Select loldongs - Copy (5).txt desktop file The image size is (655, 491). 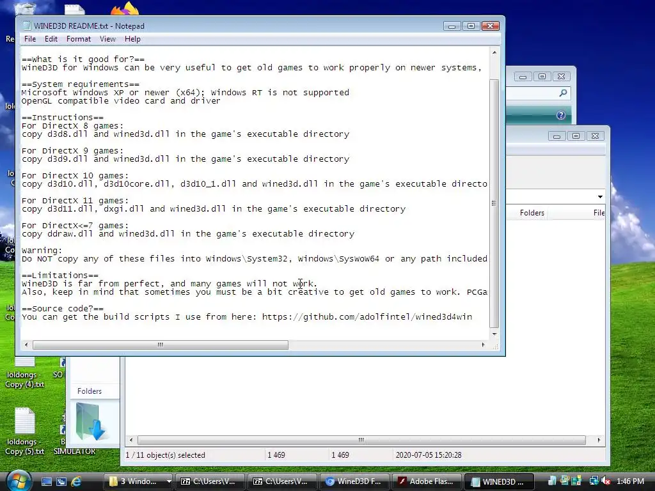24,432
